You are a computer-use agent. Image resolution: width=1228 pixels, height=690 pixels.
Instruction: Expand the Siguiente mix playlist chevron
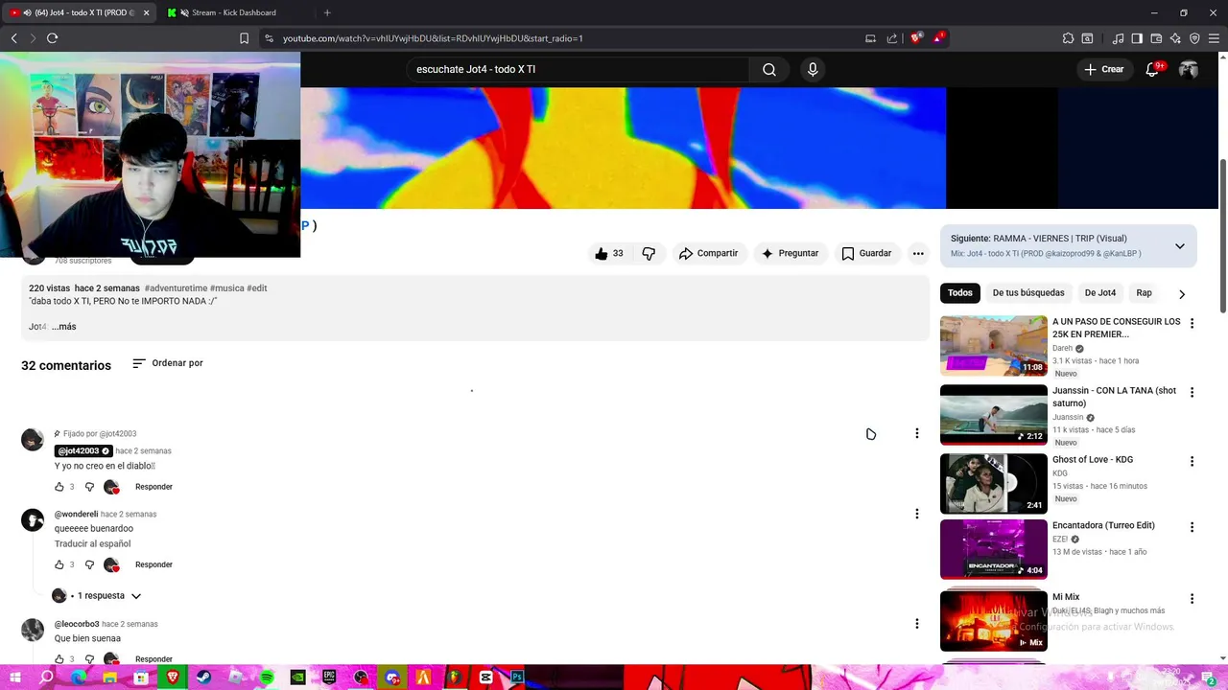[1179, 246]
